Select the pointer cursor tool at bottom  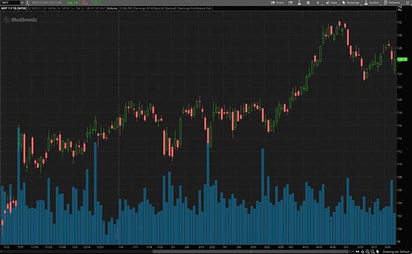[378, 252]
